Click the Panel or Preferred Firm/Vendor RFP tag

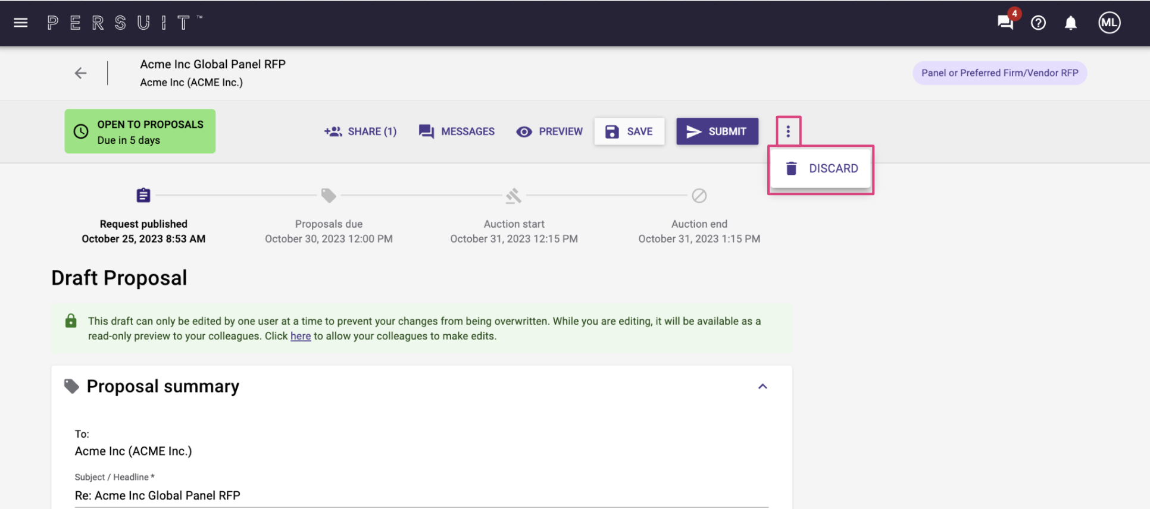pyautogui.click(x=1000, y=73)
